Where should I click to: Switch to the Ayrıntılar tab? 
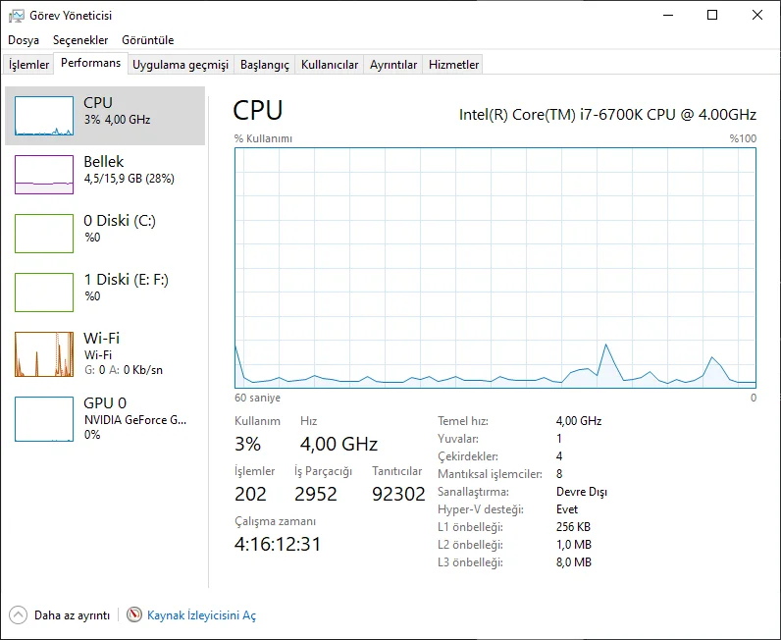[393, 65]
